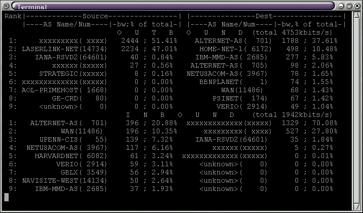Click the 37.61% dest value
The image size is (363, 213).
click(x=324, y=41)
